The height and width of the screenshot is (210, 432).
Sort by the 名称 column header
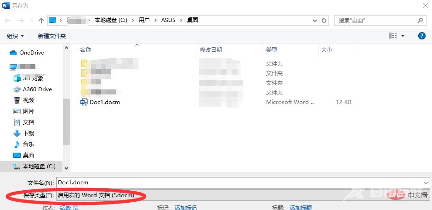click(x=85, y=50)
